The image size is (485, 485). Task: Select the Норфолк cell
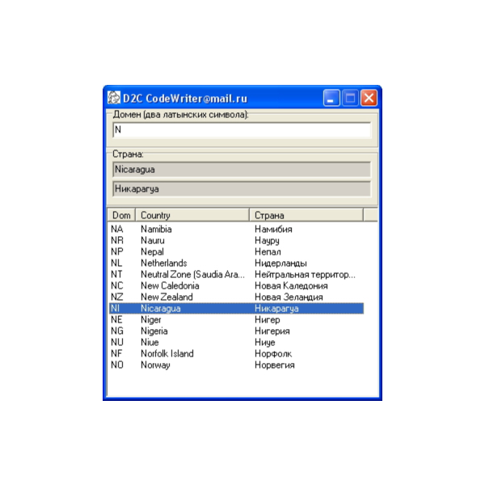click(273, 353)
